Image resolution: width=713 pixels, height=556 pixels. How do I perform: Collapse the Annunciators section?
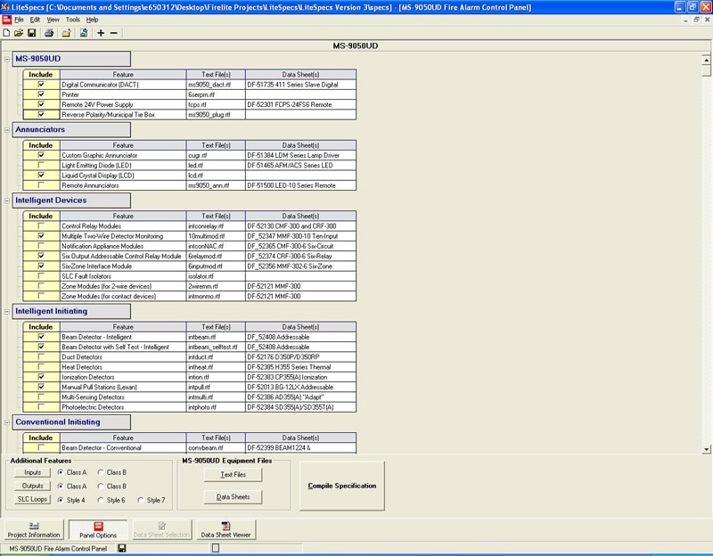click(x=8, y=130)
